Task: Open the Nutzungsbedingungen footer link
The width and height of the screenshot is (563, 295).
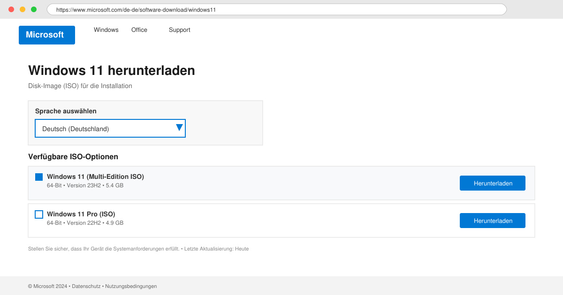Action: tap(131, 286)
